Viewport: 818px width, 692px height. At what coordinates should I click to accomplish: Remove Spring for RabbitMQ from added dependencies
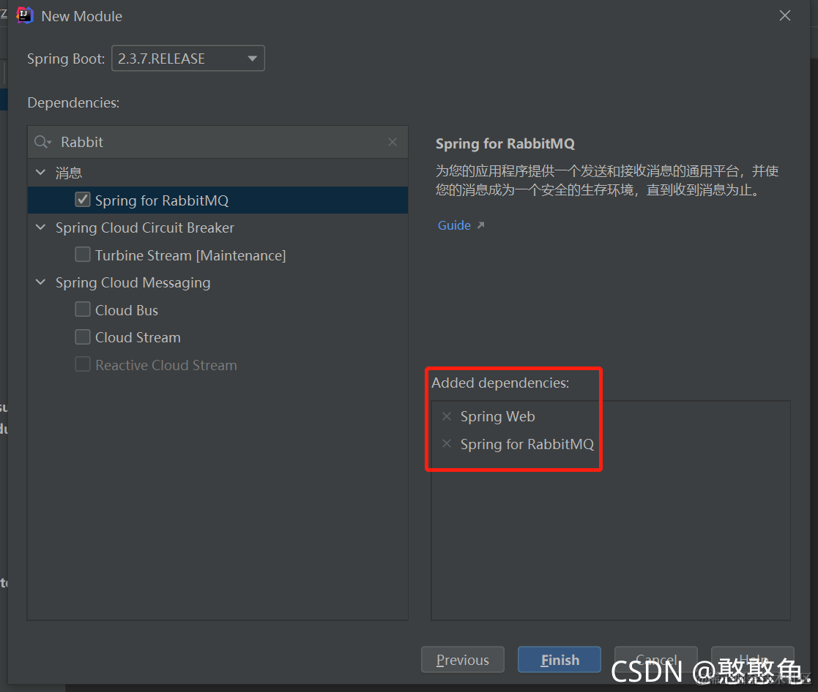coord(447,443)
